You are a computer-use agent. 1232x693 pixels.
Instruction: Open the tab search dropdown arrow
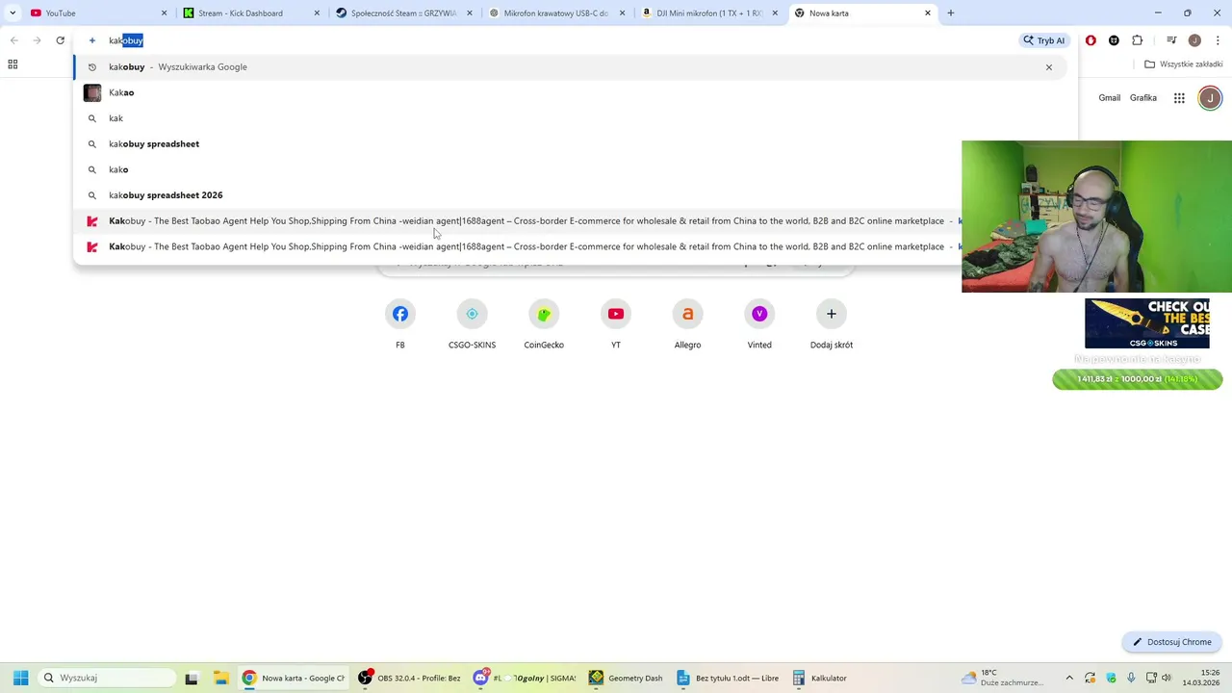13,13
